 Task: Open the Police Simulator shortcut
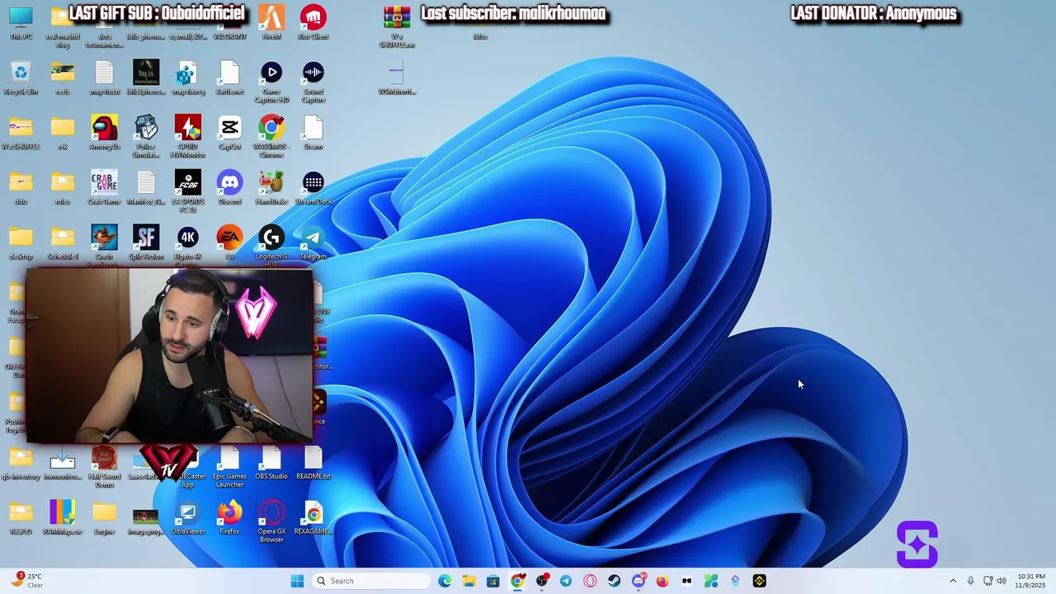pos(146,137)
